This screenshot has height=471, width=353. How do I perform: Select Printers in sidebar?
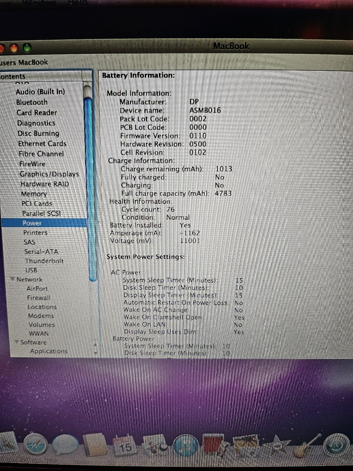point(35,233)
